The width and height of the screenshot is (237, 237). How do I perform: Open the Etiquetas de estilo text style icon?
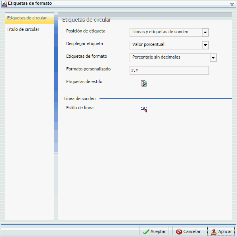[144, 83]
